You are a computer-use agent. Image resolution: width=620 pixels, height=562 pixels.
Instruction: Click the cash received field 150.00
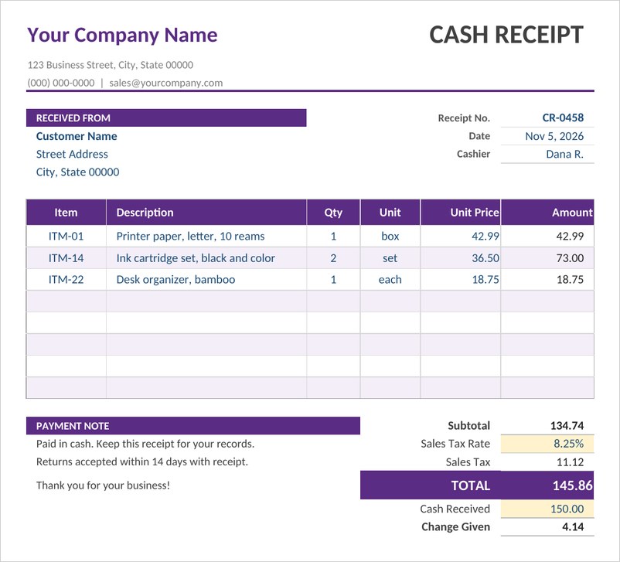[547, 509]
